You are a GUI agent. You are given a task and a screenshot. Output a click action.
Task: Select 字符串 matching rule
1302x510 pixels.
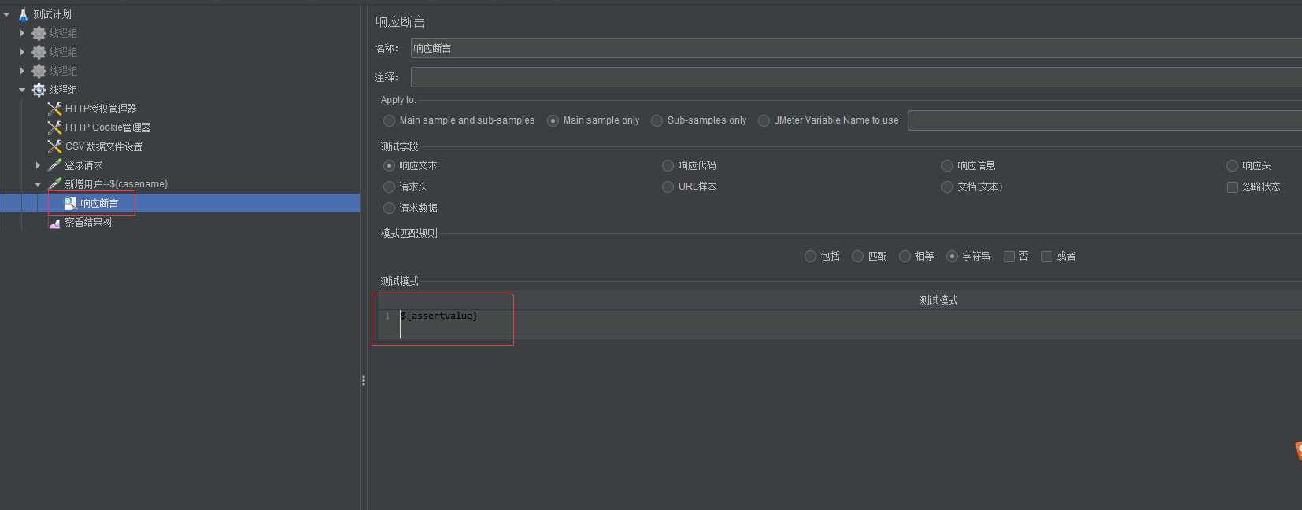pyautogui.click(x=952, y=256)
